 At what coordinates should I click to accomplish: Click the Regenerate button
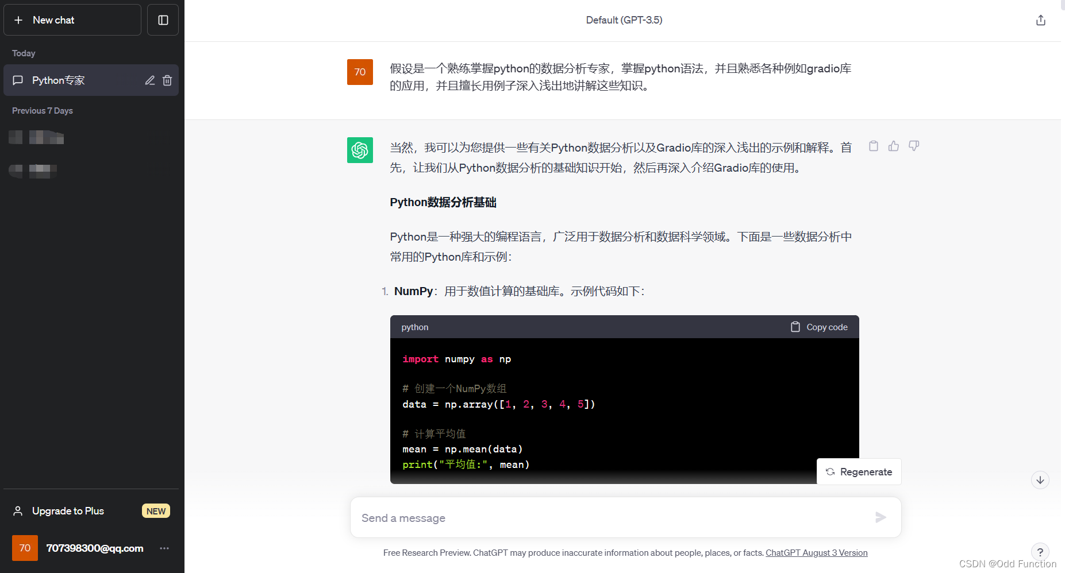(859, 472)
